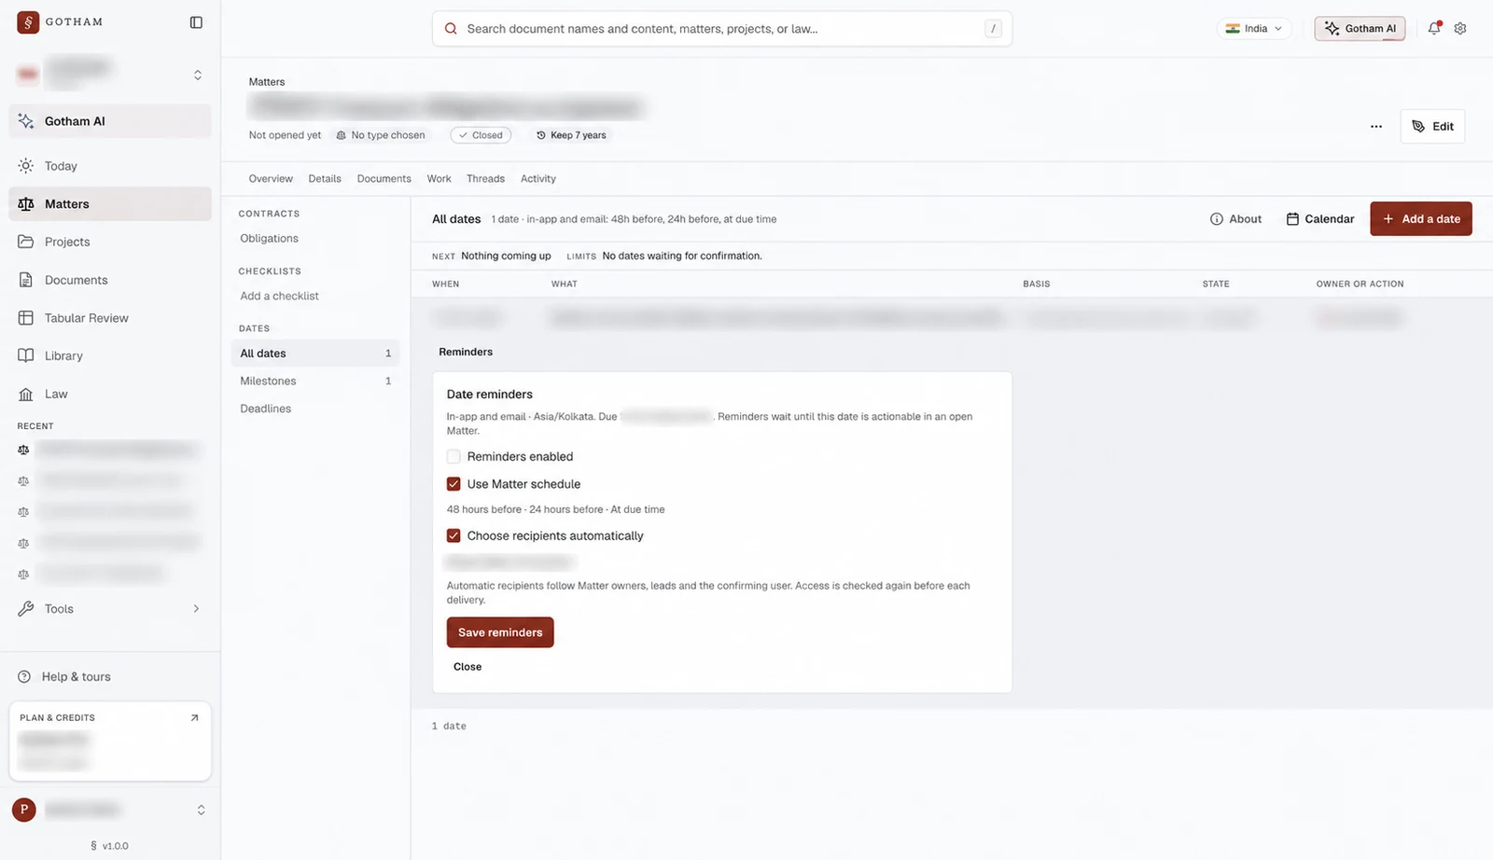This screenshot has height=860, width=1493.
Task: Open the Law section
Action: 110,394
